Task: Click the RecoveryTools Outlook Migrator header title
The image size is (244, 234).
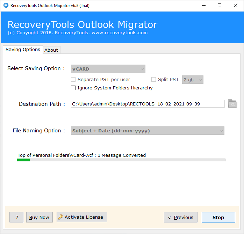Action: (x=82, y=24)
